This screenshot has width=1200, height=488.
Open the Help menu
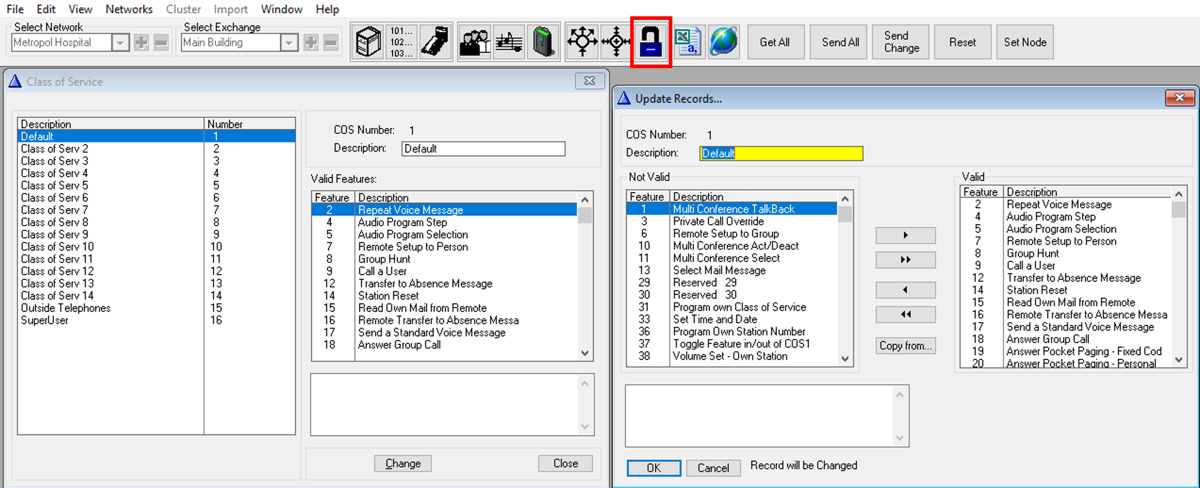coord(327,9)
